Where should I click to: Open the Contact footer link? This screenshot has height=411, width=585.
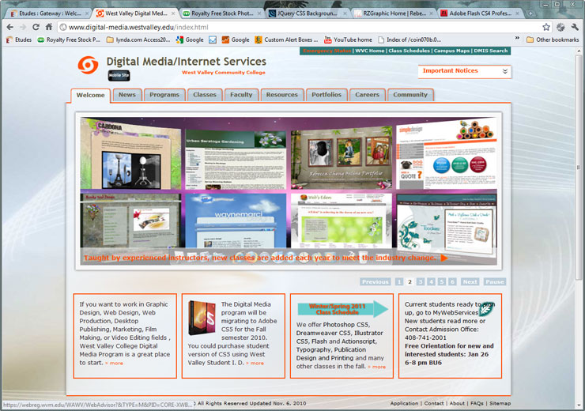click(x=434, y=403)
